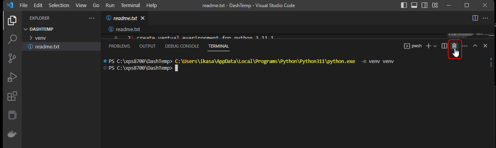Open the Search view in activity bar
The width and height of the screenshot is (496, 148).
point(12,39)
